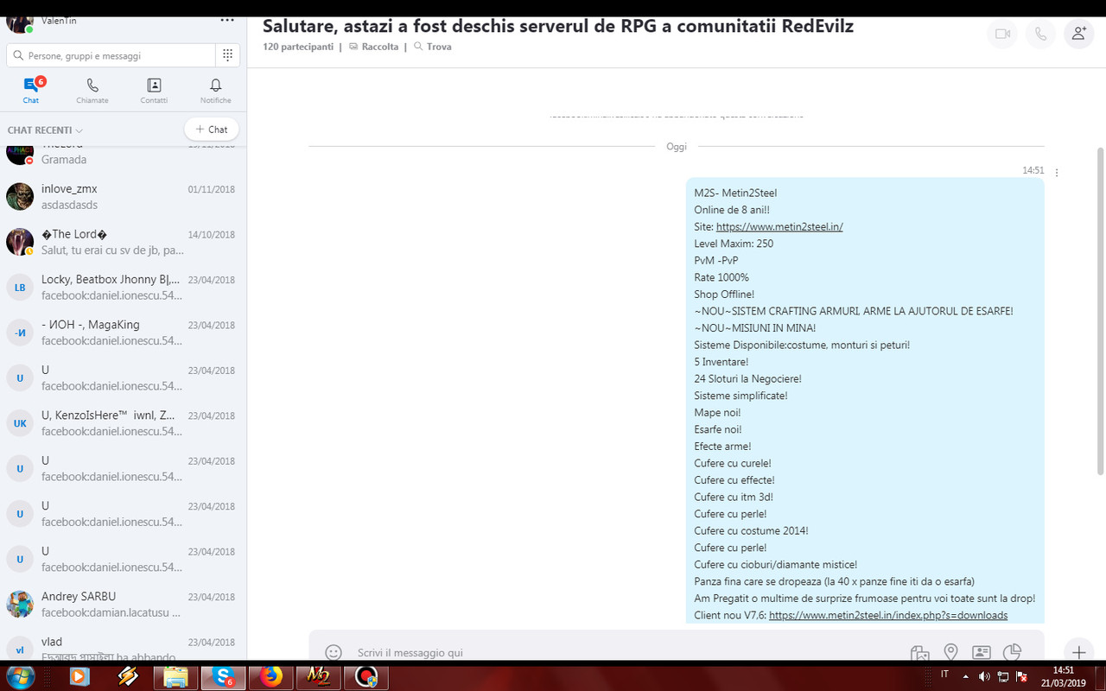
Task: Click the search field Persone, gruppi e messaggi
Action: [x=111, y=55]
